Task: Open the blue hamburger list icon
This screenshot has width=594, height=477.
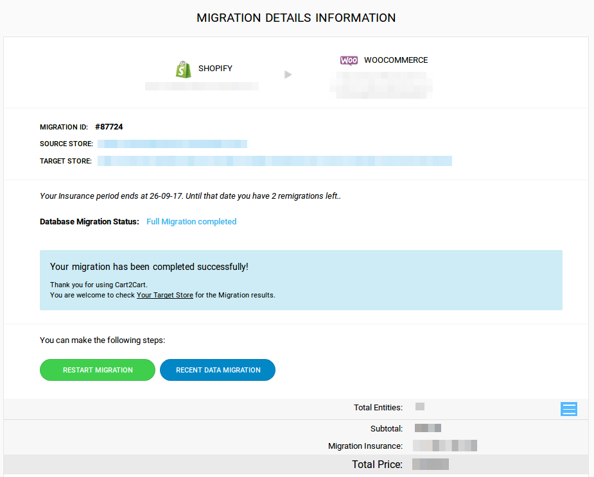Action: click(568, 409)
